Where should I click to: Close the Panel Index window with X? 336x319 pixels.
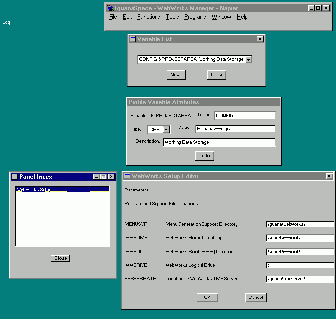[x=111, y=177]
